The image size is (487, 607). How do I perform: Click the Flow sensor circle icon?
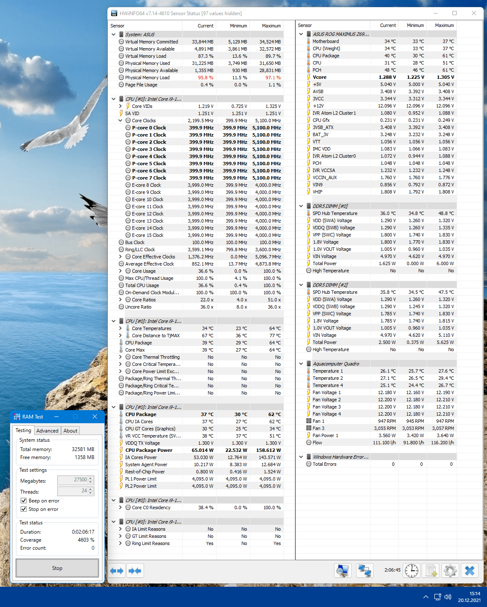[x=309, y=443]
